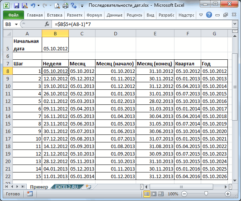Switch to the Формулы ribbon tab

94,15
